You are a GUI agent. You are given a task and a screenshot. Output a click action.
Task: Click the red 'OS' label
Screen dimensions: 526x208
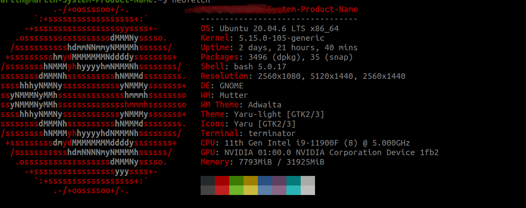(205, 29)
